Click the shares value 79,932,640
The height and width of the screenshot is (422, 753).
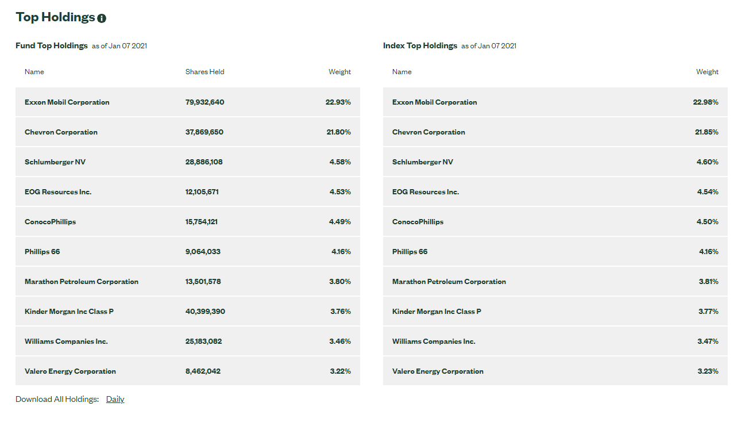pos(205,102)
